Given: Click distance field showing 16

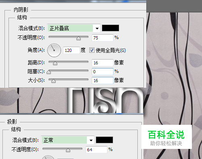Looking at the screenshot, I should click(103, 63).
